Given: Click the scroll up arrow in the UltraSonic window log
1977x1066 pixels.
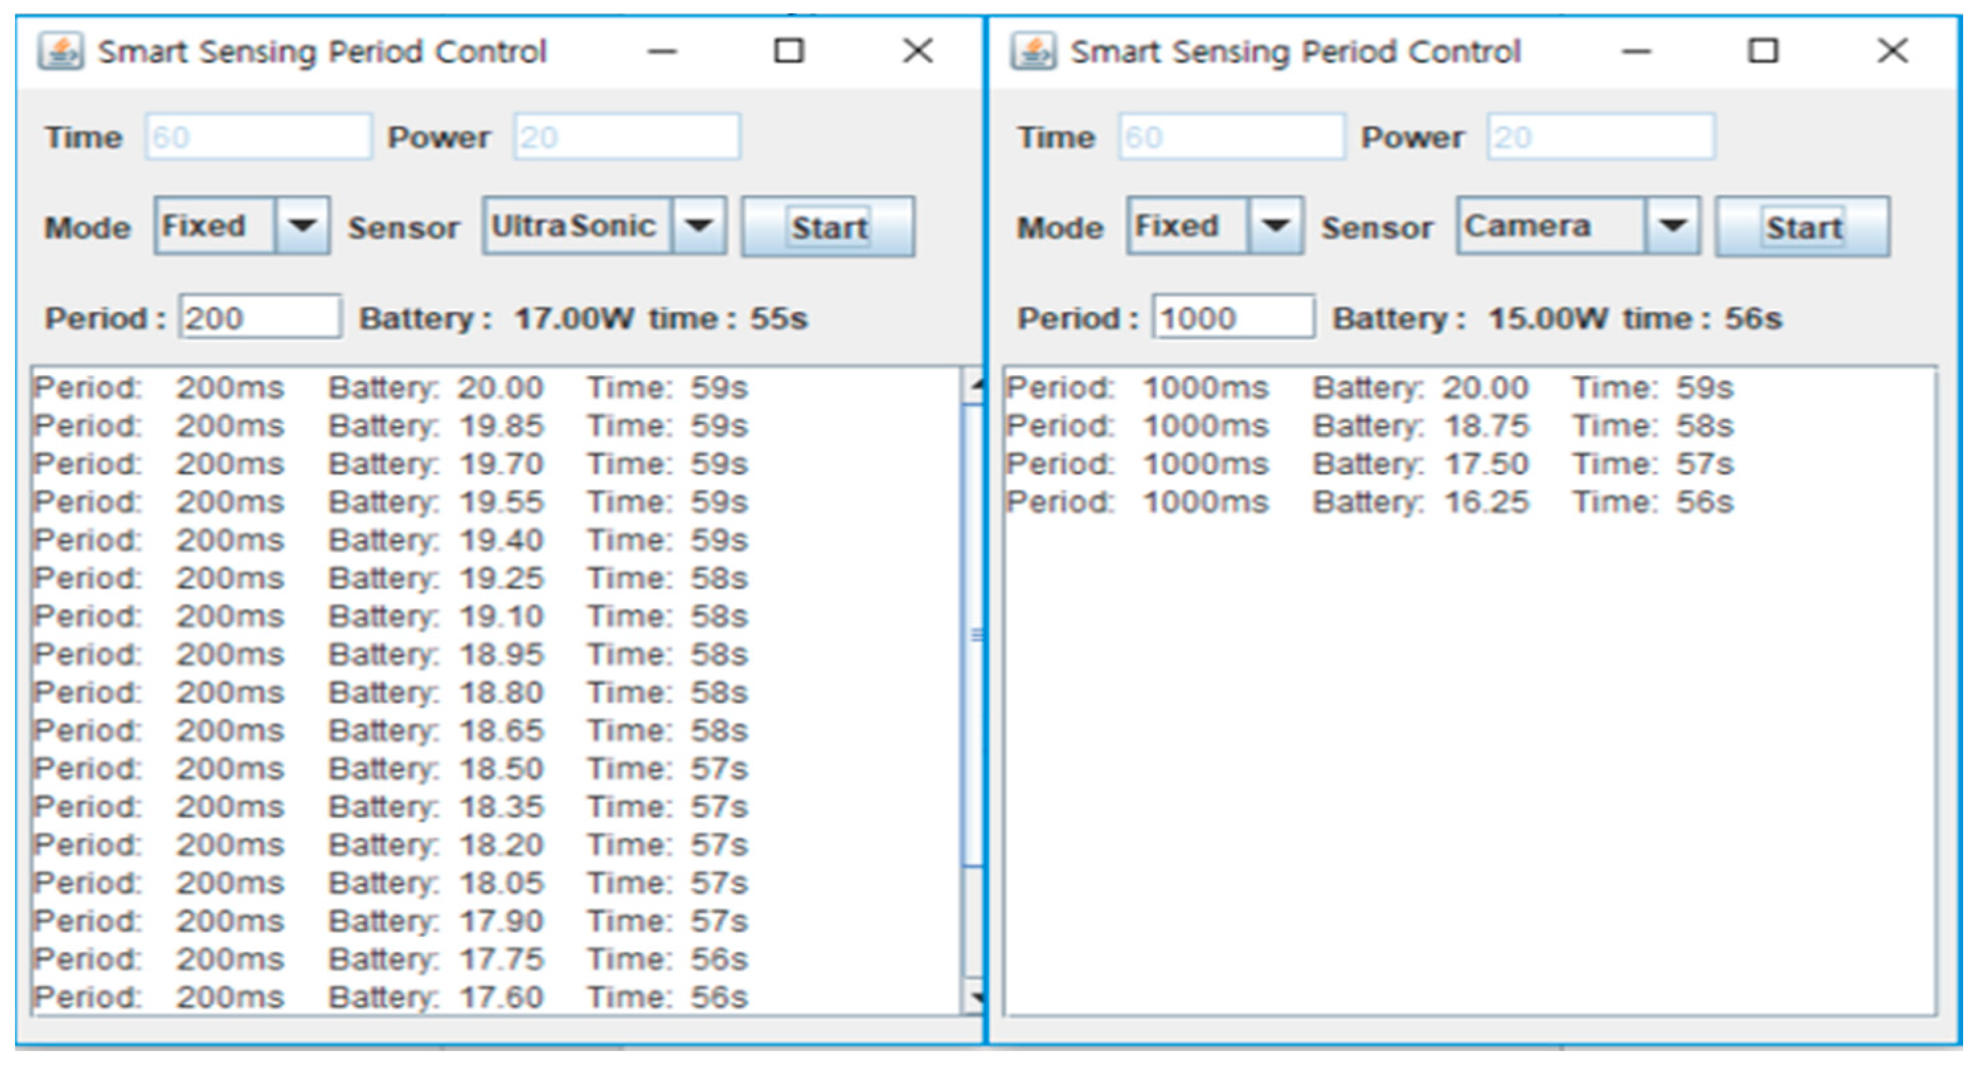Looking at the screenshot, I should click(973, 386).
